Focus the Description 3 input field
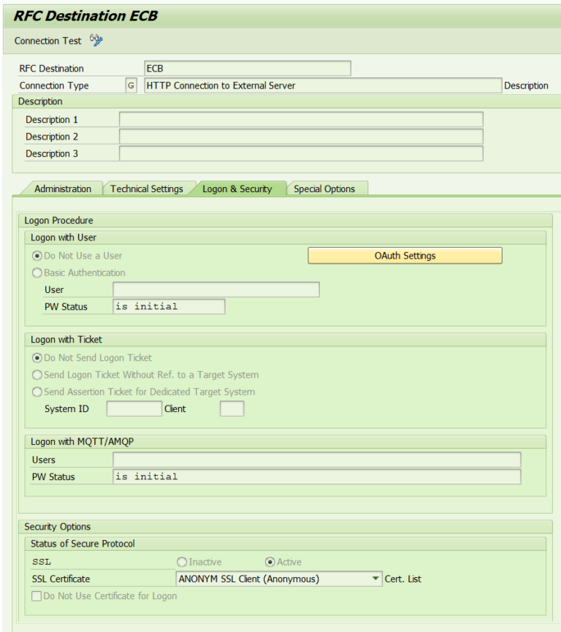 (x=301, y=153)
